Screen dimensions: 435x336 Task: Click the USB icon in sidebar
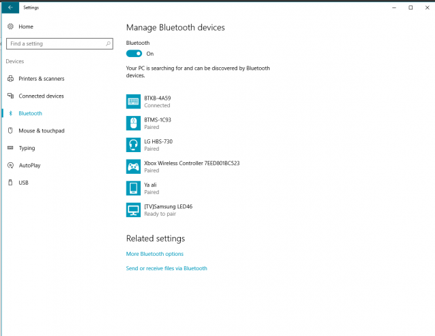coord(10,183)
